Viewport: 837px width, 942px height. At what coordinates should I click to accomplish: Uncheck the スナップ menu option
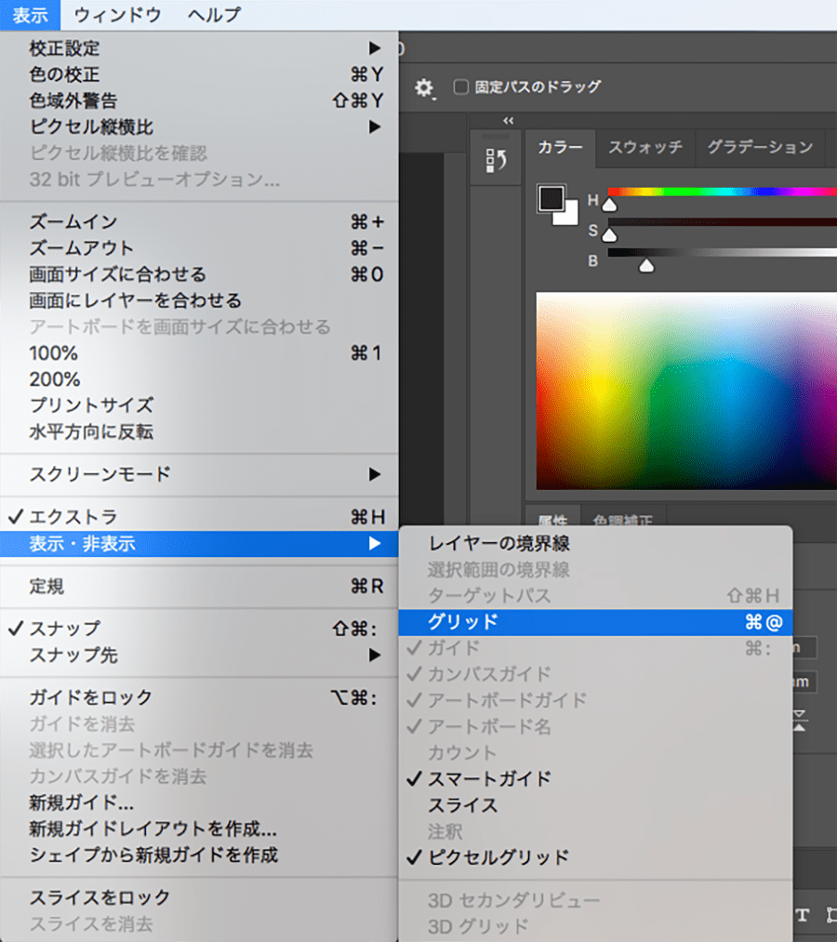pos(65,629)
